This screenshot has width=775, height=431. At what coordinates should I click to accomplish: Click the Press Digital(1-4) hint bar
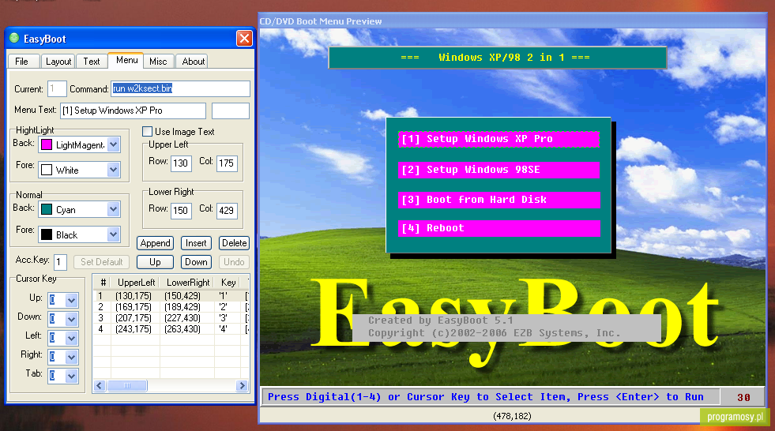[x=489, y=397]
